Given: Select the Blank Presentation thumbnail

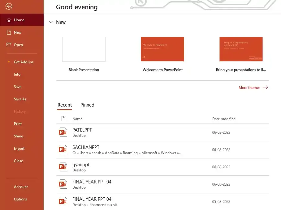Looking at the screenshot, I should coord(84,49).
